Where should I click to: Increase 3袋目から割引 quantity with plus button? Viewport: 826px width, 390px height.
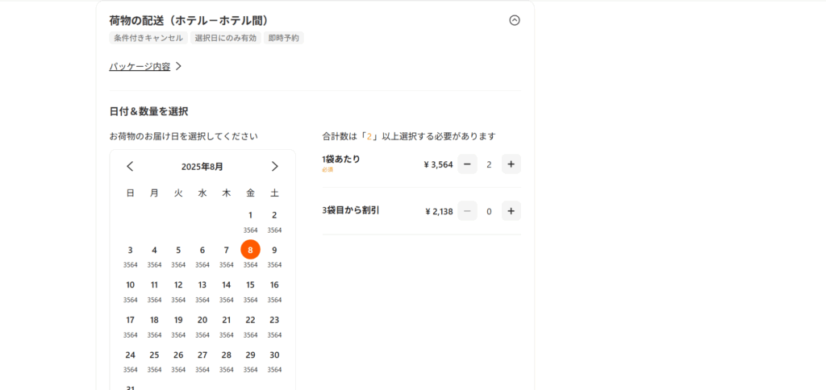point(511,211)
